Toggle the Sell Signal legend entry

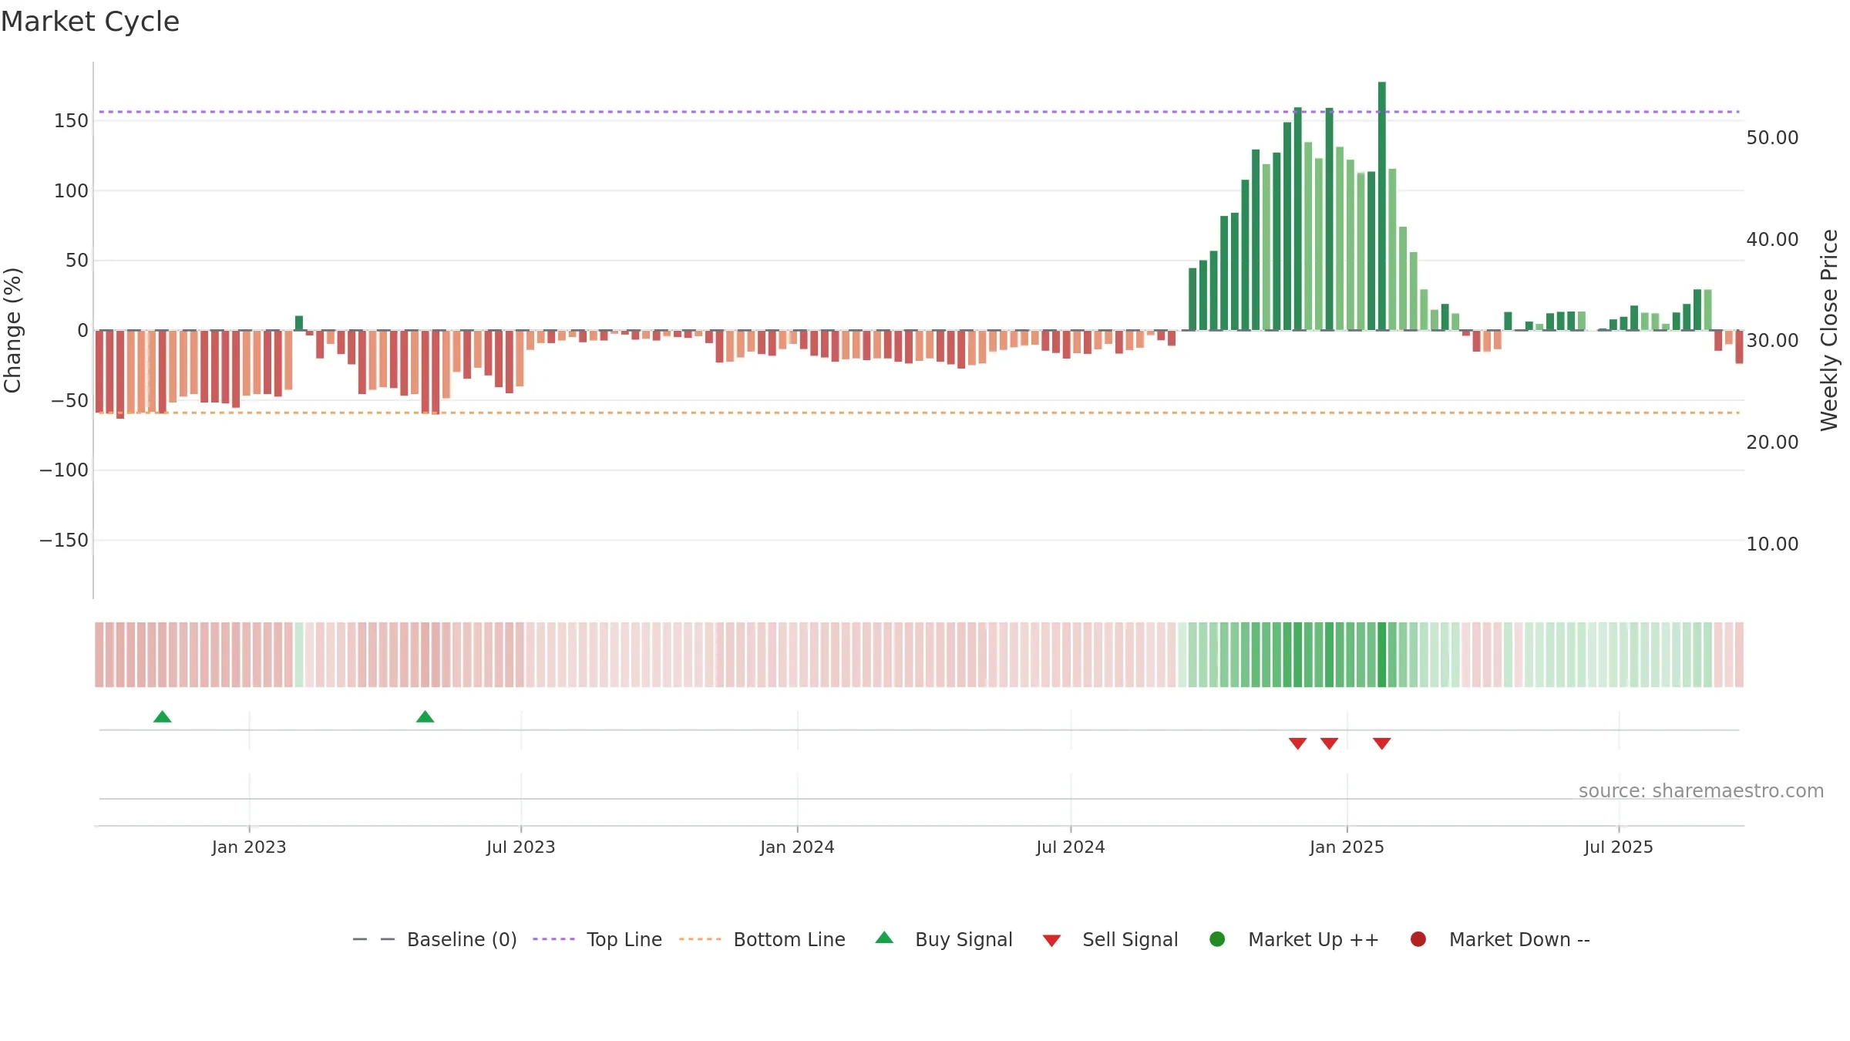pos(1110,939)
